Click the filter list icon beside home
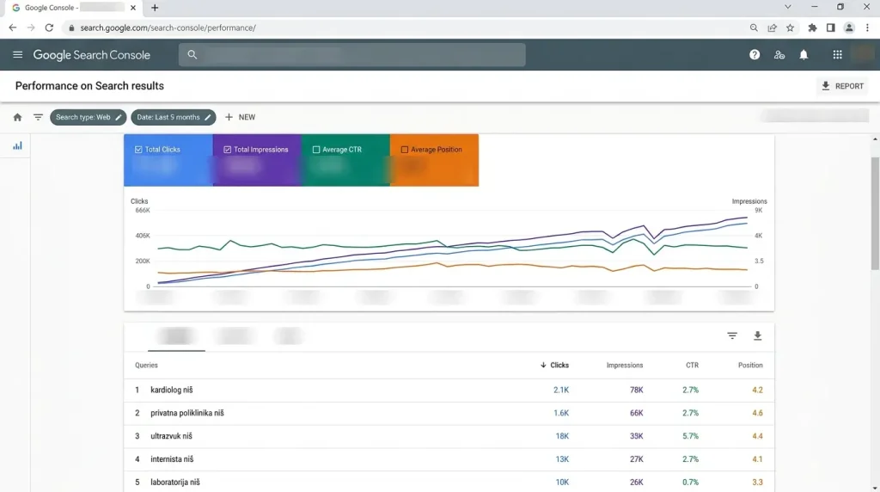 coord(38,117)
